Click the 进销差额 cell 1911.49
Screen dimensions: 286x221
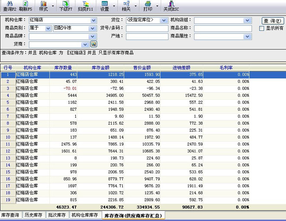[x=182, y=186]
